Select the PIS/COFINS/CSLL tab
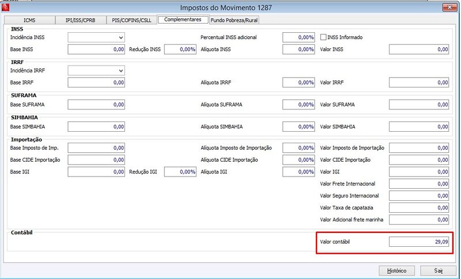 pyautogui.click(x=131, y=20)
